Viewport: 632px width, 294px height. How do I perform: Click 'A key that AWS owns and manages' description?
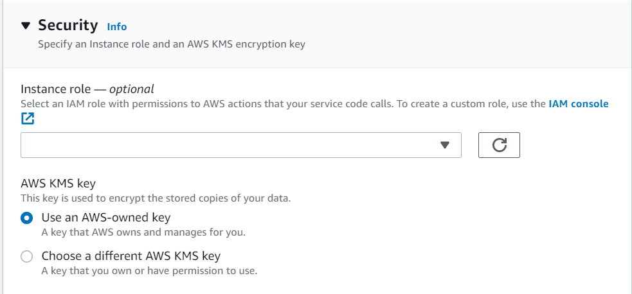(143, 232)
